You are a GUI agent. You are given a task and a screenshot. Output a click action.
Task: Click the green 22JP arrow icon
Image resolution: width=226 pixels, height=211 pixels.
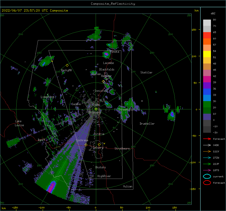207,164
